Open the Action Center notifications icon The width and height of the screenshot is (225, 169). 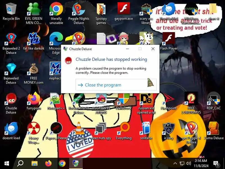(x=216, y=164)
